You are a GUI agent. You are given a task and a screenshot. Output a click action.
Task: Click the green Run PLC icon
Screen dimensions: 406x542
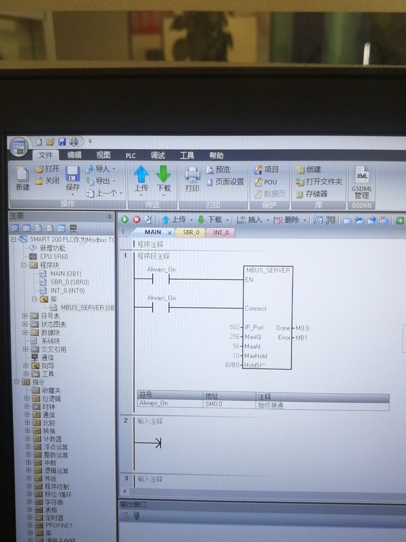(125, 219)
